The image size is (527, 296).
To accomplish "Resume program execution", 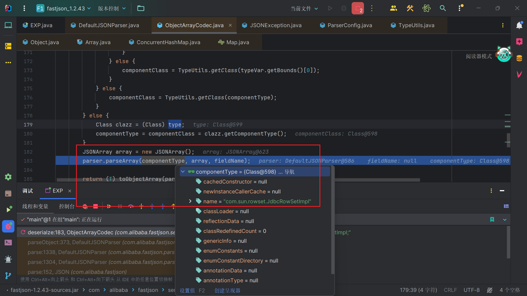I will pyautogui.click(x=109, y=206).
